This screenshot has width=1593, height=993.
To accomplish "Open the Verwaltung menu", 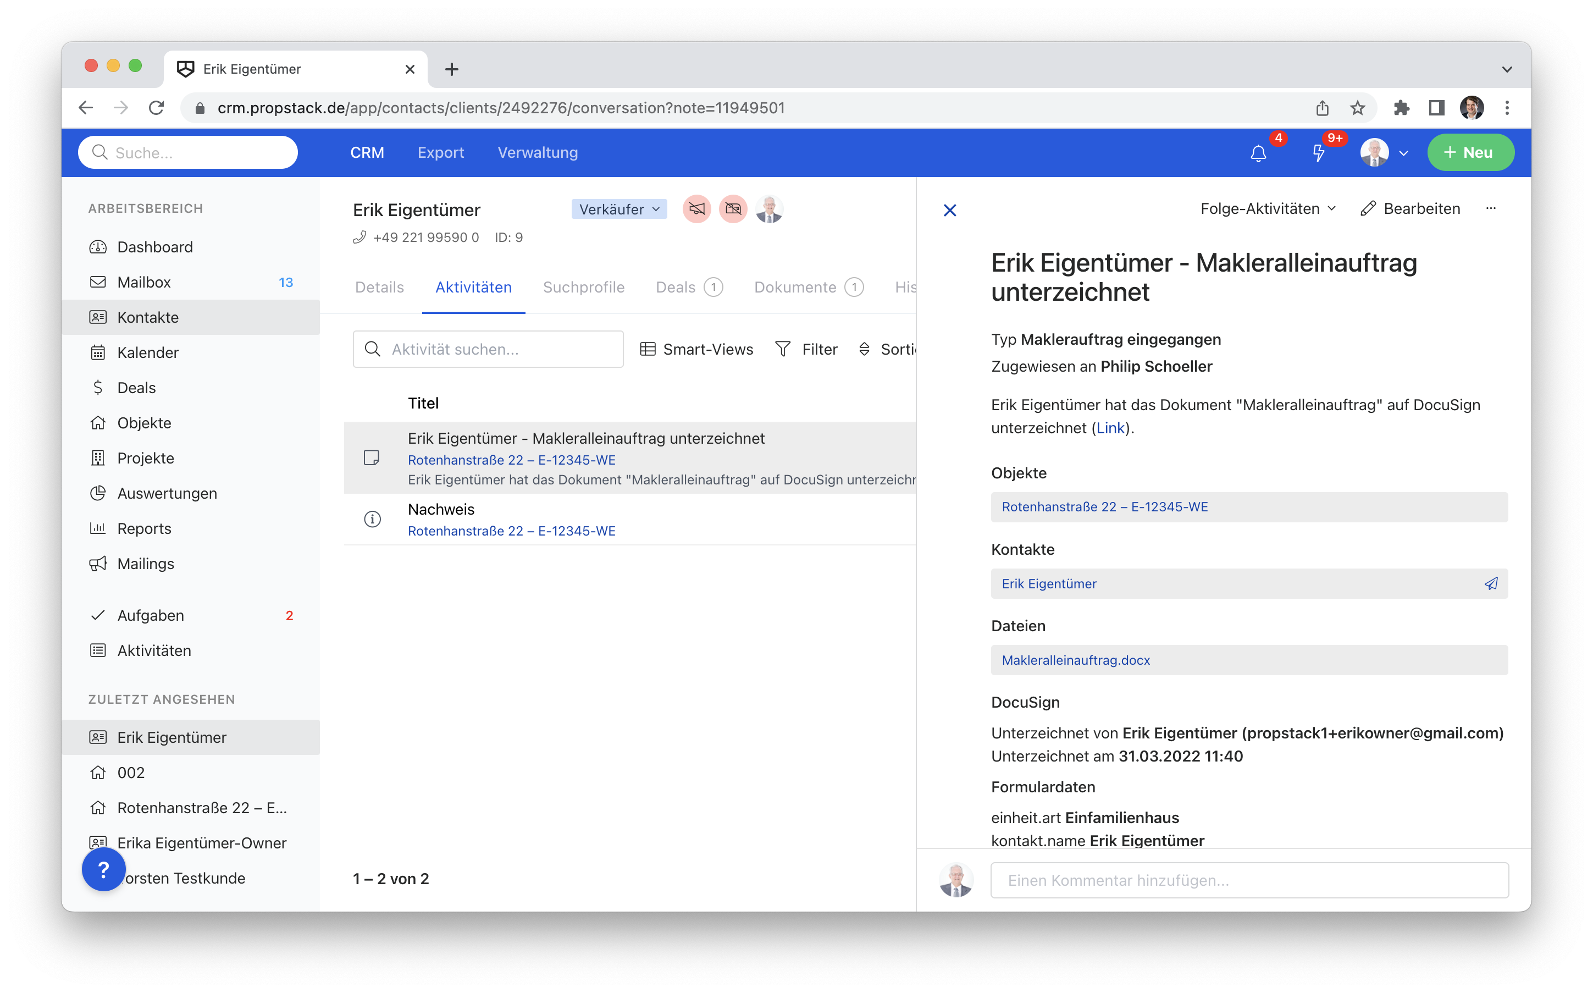I will (537, 152).
